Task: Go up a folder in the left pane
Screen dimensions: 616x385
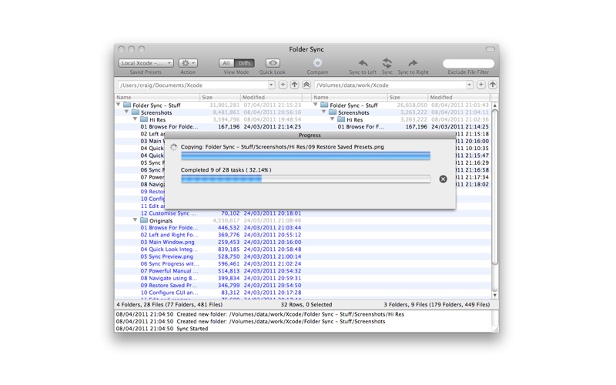Action: 294,85
